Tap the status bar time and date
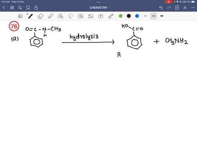 click(13, 2)
